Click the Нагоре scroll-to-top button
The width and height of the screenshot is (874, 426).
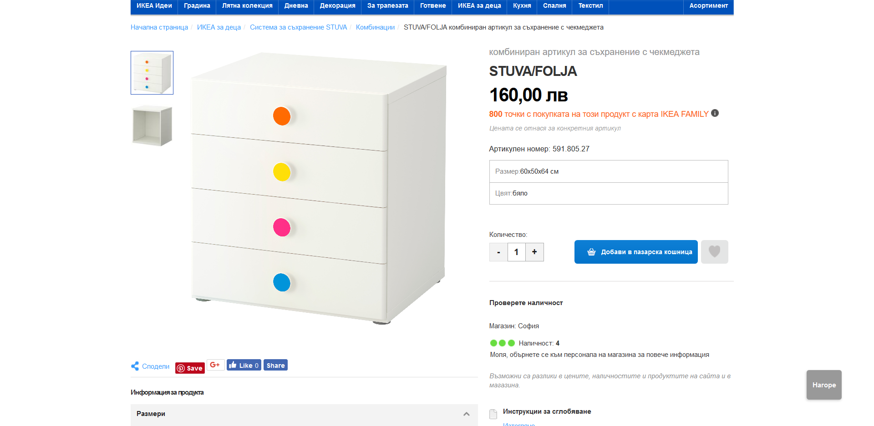tap(823, 385)
